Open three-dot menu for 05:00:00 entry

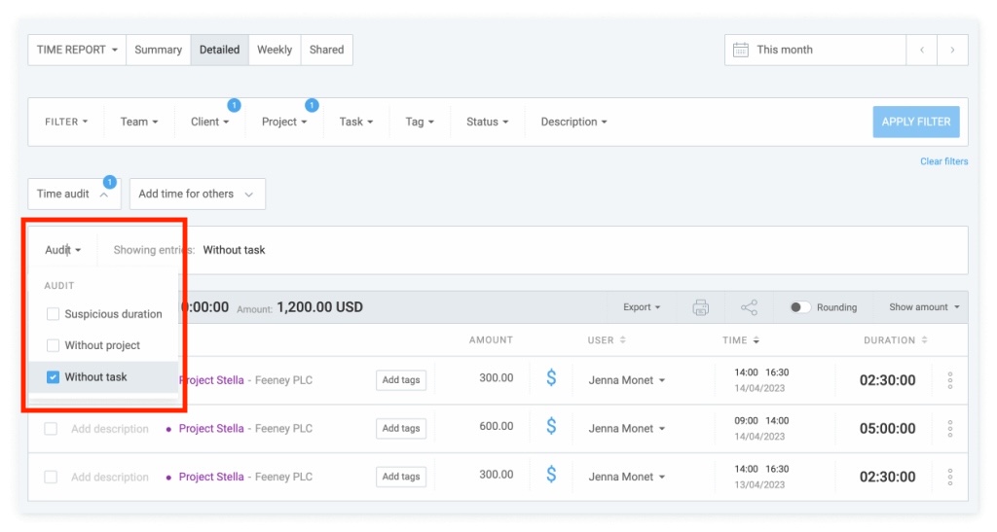(x=949, y=429)
